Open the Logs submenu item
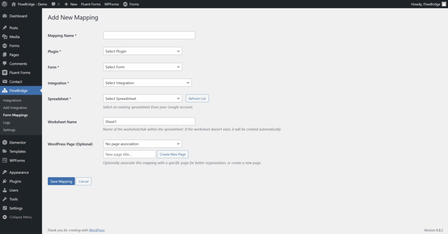Viewport: 448px width, 234px height. 7,123
